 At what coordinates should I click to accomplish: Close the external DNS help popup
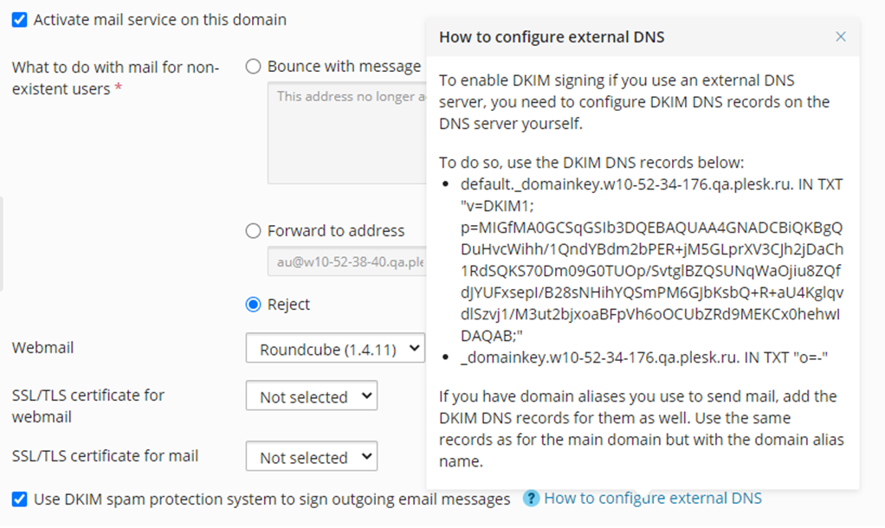pos(840,37)
